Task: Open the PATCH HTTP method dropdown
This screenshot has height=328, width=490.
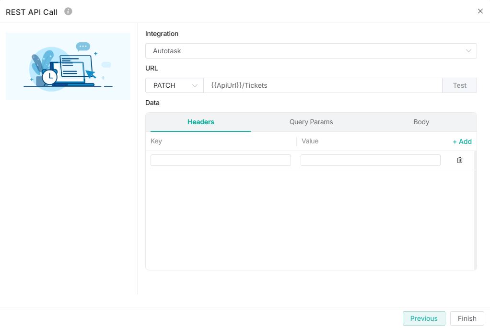Action: click(174, 85)
